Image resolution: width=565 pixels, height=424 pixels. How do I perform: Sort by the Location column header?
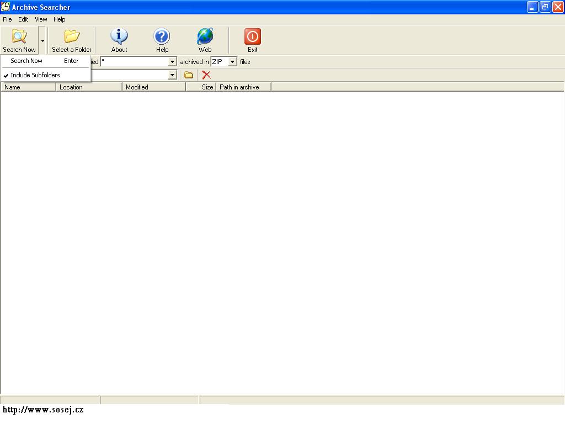[89, 87]
